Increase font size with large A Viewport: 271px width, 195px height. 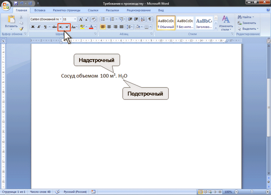point(81,19)
